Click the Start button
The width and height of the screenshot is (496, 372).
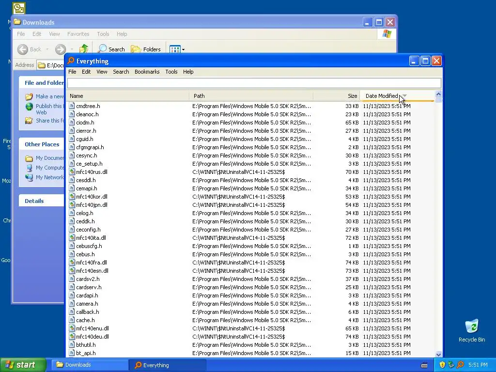[23, 365]
